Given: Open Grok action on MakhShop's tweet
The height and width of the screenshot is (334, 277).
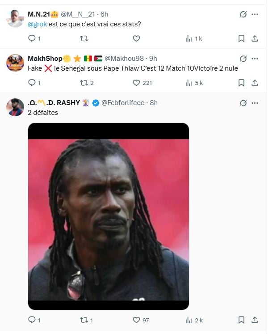Looking at the screenshot, I should (x=243, y=59).
